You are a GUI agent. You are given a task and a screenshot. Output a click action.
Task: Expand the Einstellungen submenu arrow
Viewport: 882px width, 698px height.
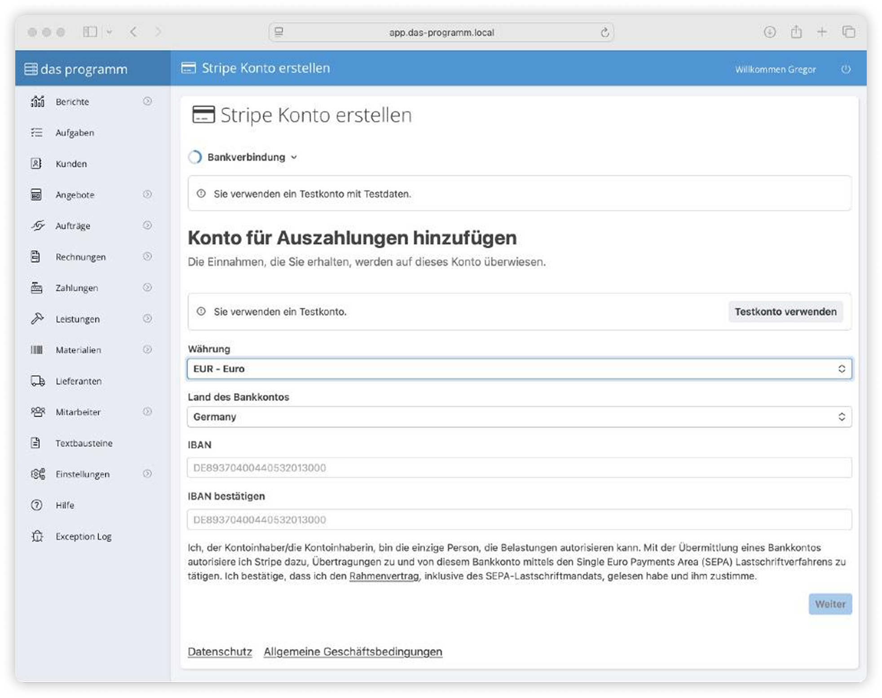tap(147, 474)
